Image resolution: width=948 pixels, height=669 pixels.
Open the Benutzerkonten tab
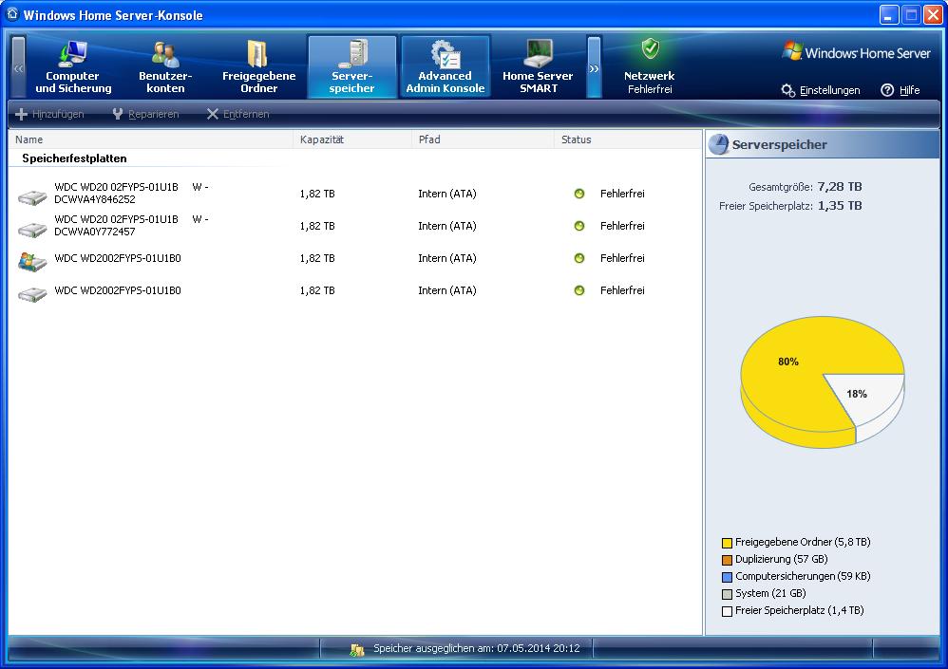point(165,66)
